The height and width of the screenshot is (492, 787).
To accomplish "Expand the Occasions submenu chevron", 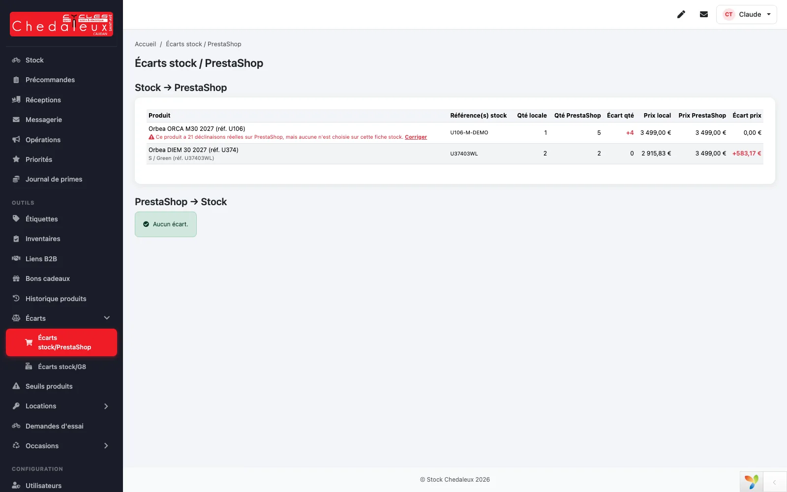I will click(107, 446).
